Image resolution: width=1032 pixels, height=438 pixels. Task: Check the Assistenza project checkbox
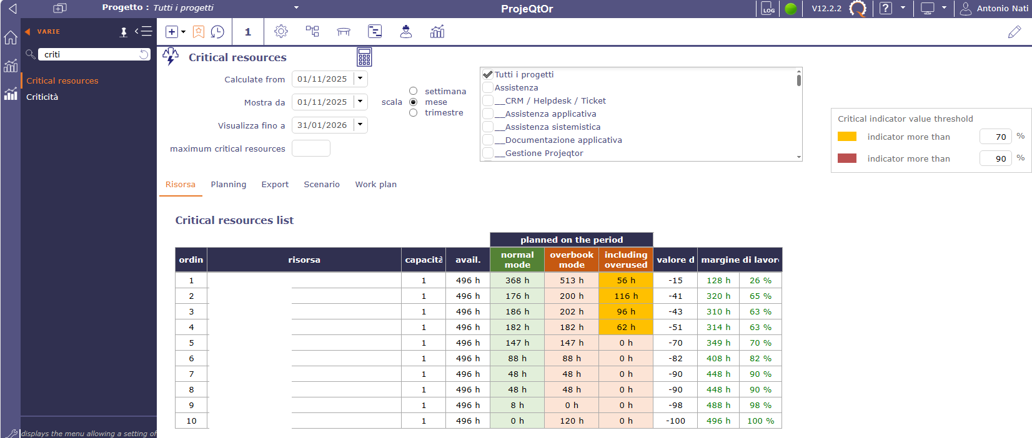488,88
